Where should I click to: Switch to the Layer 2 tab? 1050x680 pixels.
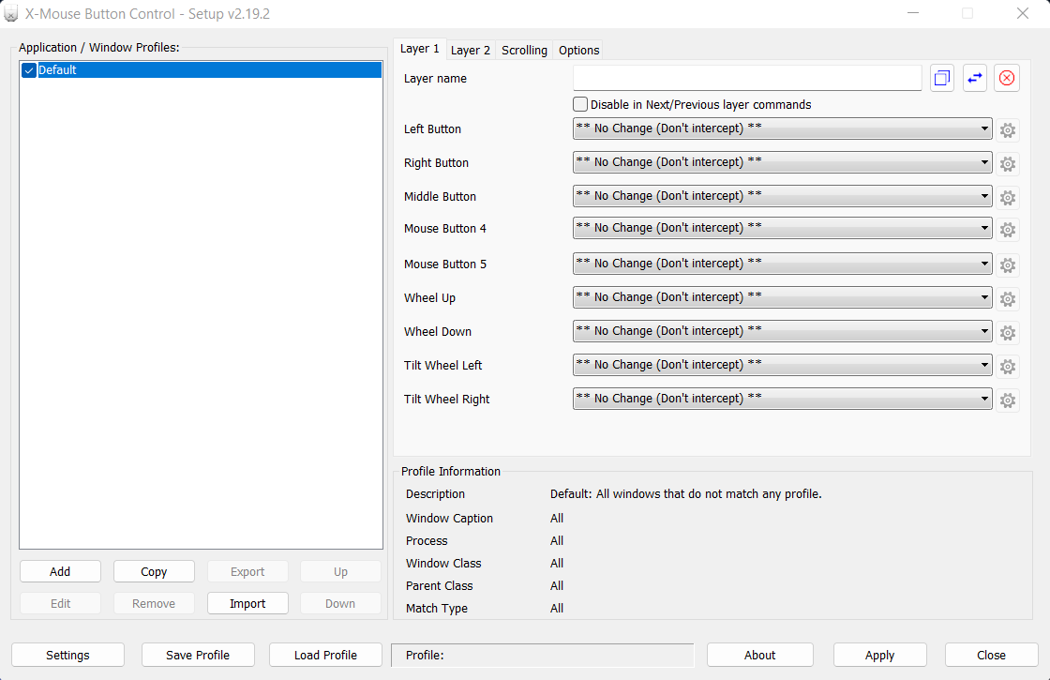coord(470,51)
